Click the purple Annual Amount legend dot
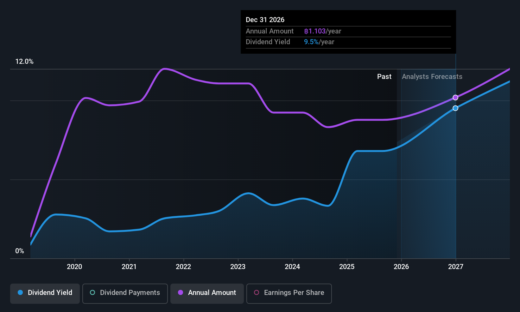The image size is (520, 312). [x=180, y=293]
